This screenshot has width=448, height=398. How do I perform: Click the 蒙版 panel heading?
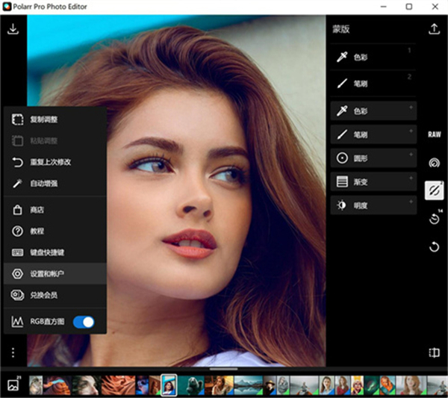click(x=341, y=29)
